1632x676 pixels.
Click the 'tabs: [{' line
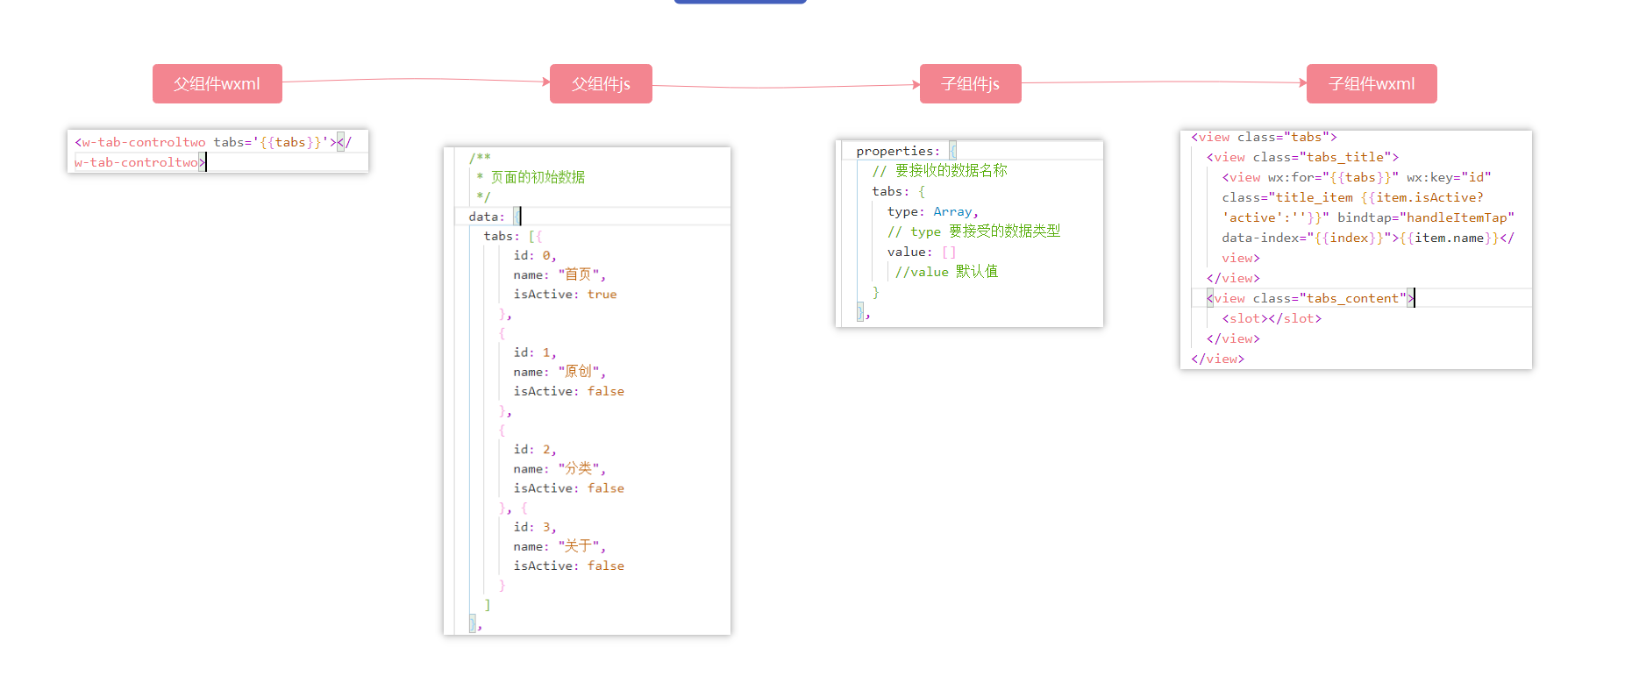point(513,236)
